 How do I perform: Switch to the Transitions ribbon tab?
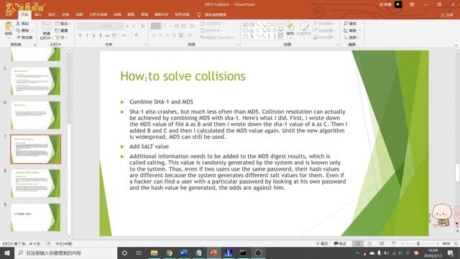click(x=65, y=14)
